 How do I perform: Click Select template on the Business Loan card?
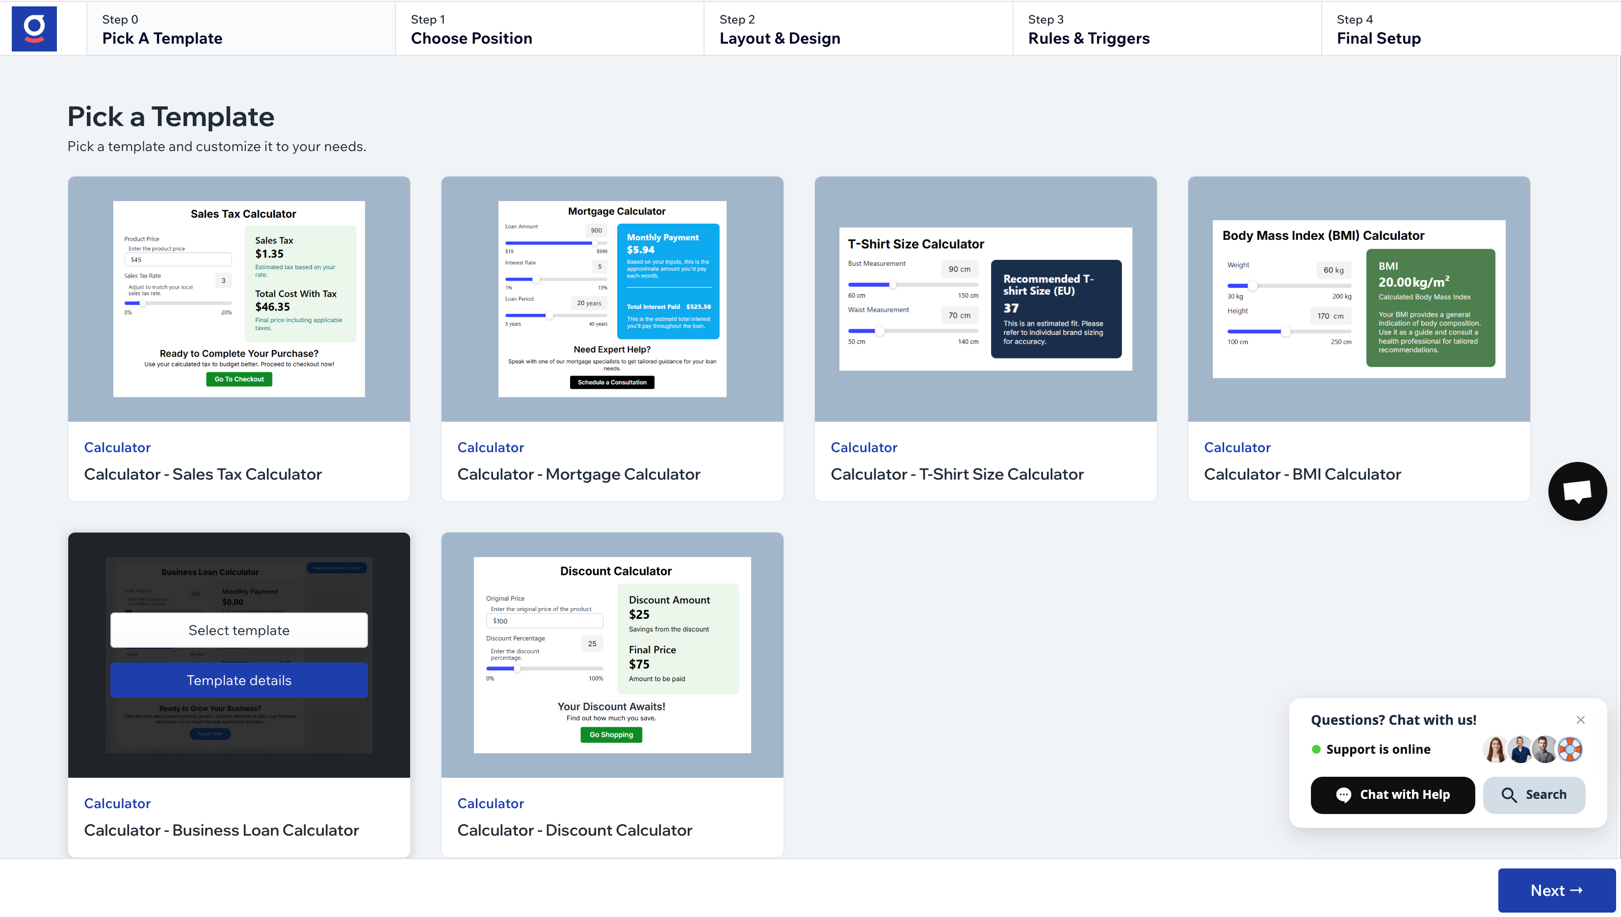click(239, 631)
